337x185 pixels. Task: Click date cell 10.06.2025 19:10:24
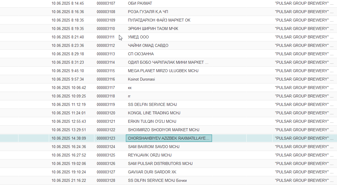[69, 172]
